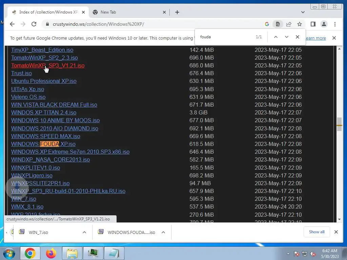
Task: Click the page's vertical scrollbar thumb
Action: pos(339,124)
